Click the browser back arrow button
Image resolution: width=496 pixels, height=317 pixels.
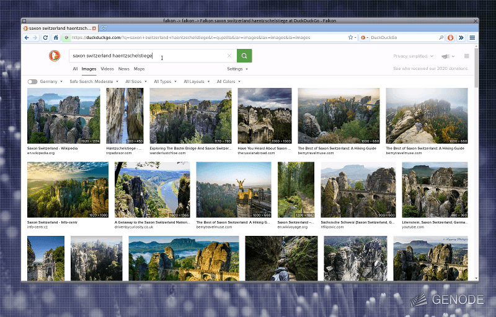(x=27, y=38)
